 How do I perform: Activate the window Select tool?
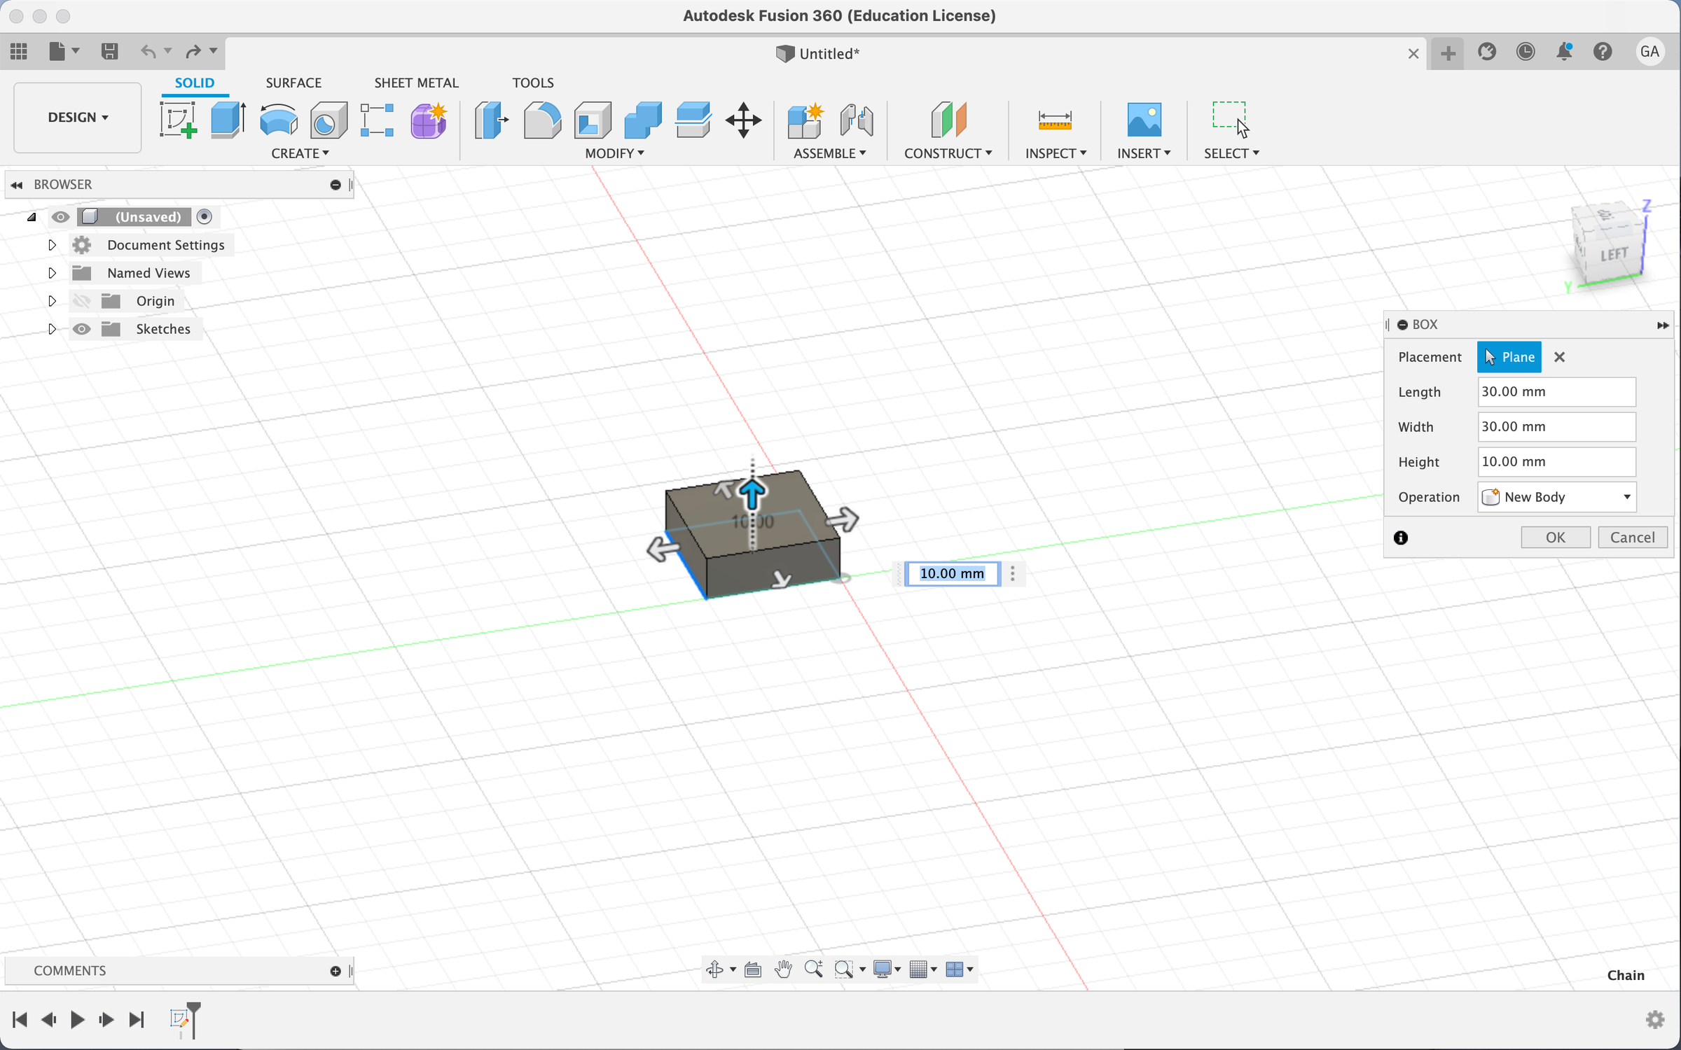click(1231, 119)
